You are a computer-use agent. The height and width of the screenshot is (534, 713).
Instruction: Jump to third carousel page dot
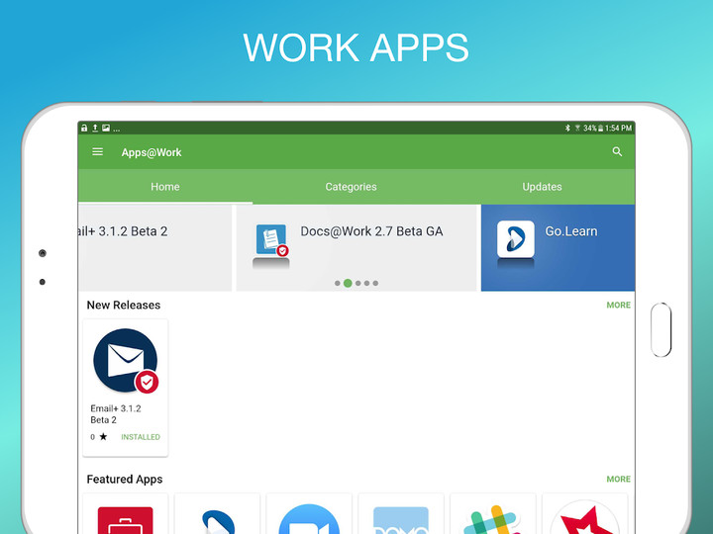[358, 284]
